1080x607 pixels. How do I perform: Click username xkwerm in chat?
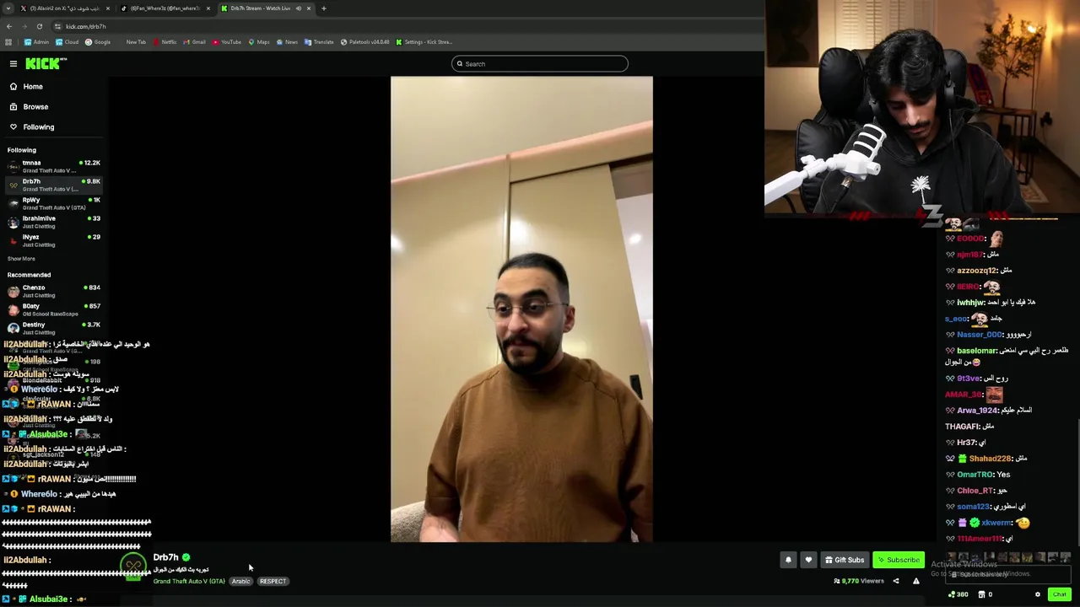pos(996,523)
